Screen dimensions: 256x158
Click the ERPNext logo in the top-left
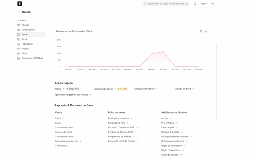19,3
